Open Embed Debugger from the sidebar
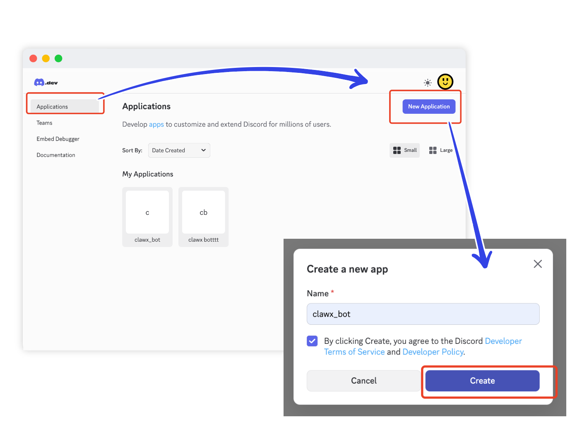This screenshot has width=582, height=432. coord(58,139)
